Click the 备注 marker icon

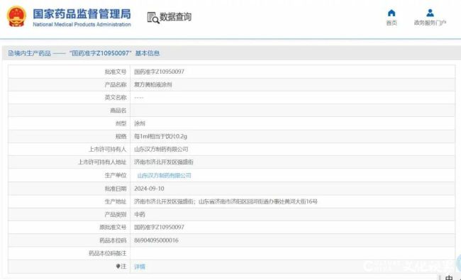pos(118,267)
